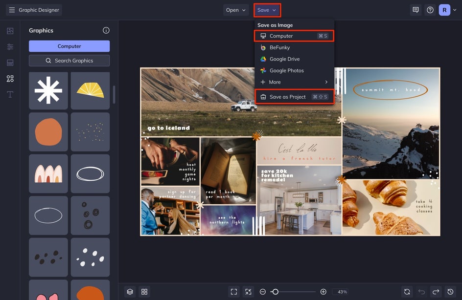Open the history clock icon

click(x=450, y=292)
